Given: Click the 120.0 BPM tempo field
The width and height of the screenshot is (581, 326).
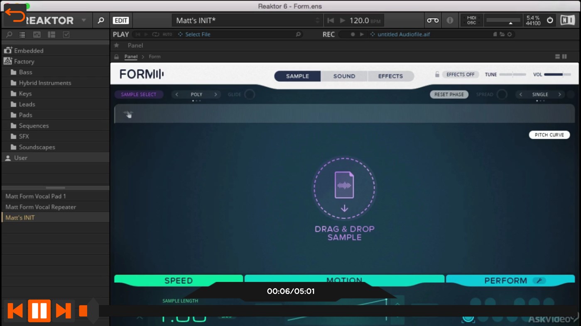Looking at the screenshot, I should click(365, 20).
